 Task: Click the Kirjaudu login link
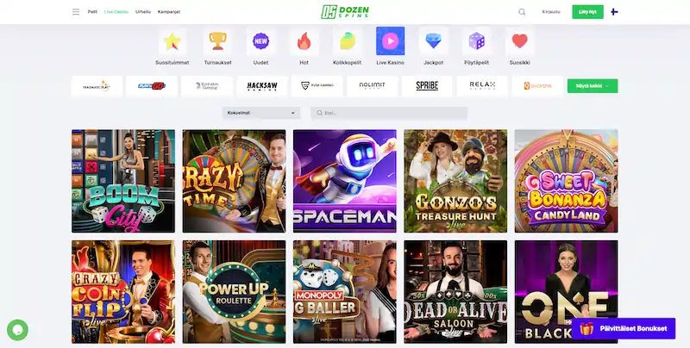551,12
